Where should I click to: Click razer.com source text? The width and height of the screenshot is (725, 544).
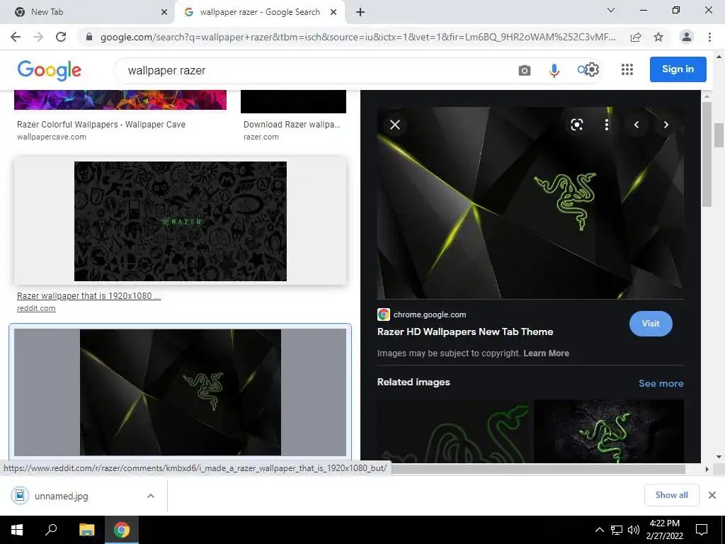[261, 137]
